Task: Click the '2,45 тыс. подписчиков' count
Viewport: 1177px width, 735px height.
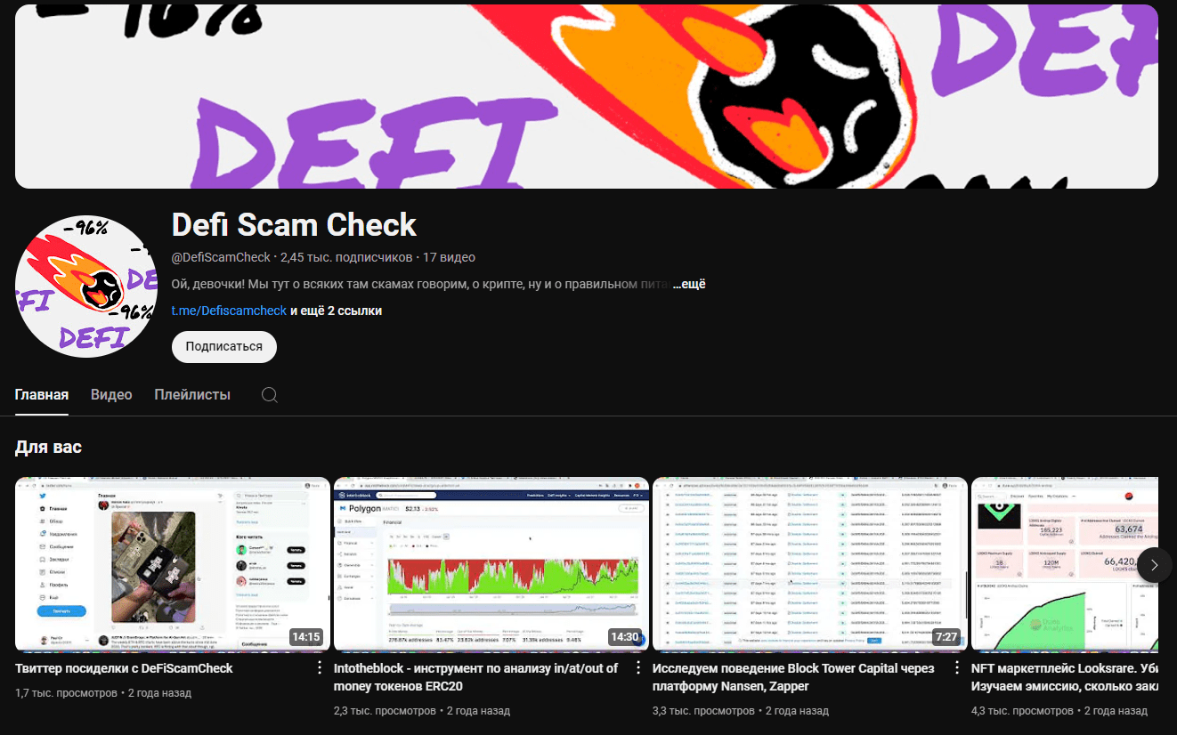Action: pos(346,257)
